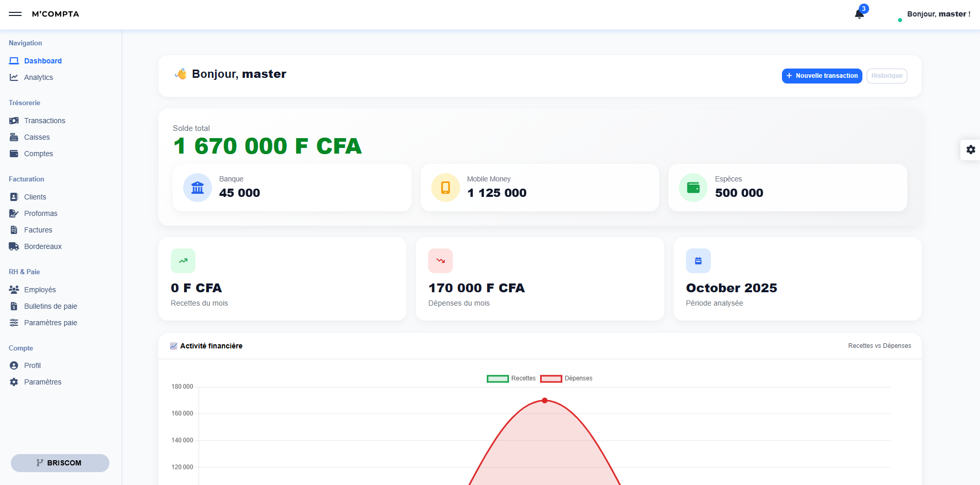Open the hamburger menu icon
Screen dimensions: 980x485
pos(15,14)
